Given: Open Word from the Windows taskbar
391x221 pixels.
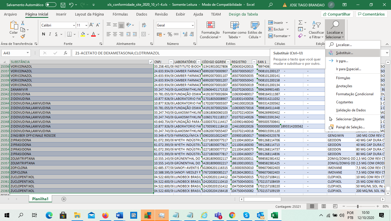Looking at the screenshot, I should tap(120, 215).
